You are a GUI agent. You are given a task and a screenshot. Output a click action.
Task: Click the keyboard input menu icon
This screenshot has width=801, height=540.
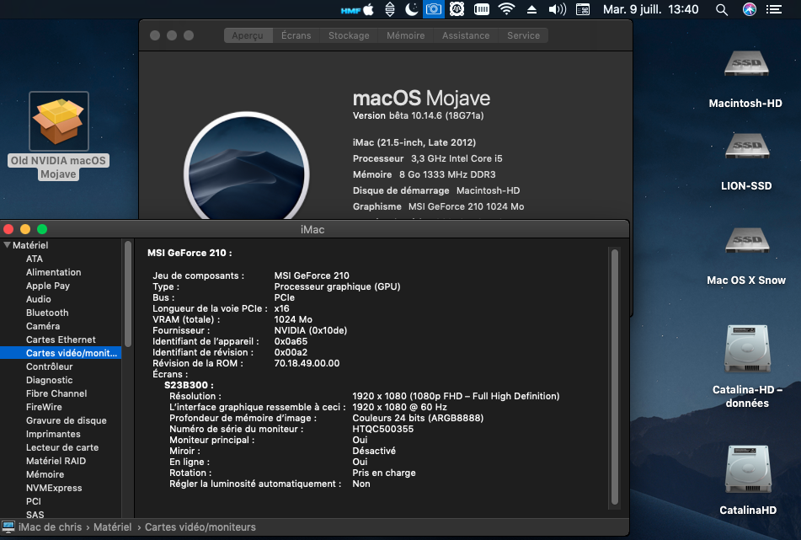pyautogui.click(x=583, y=9)
